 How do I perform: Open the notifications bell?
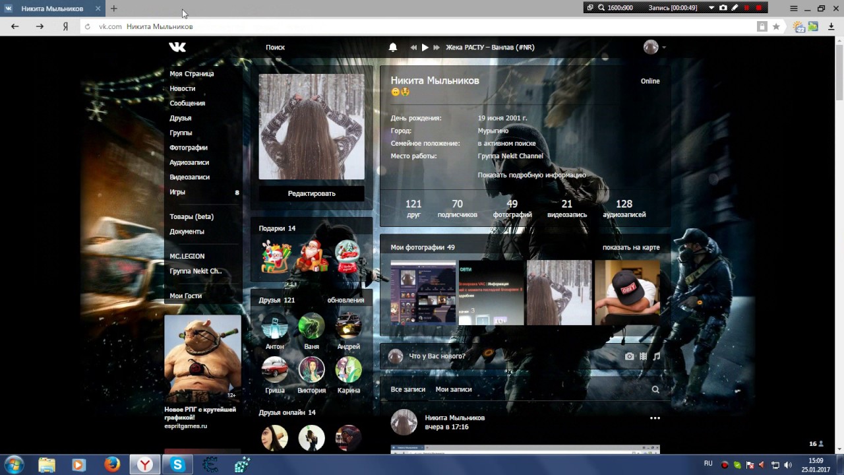(393, 47)
